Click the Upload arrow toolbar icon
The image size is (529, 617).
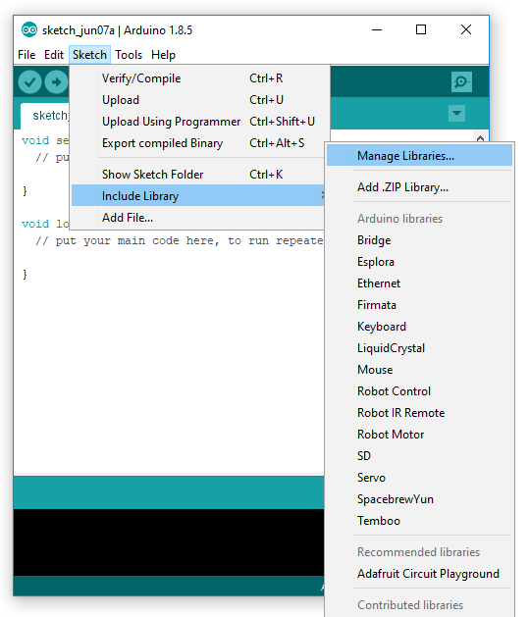click(x=56, y=82)
